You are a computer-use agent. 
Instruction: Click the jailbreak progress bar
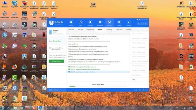click(98, 86)
